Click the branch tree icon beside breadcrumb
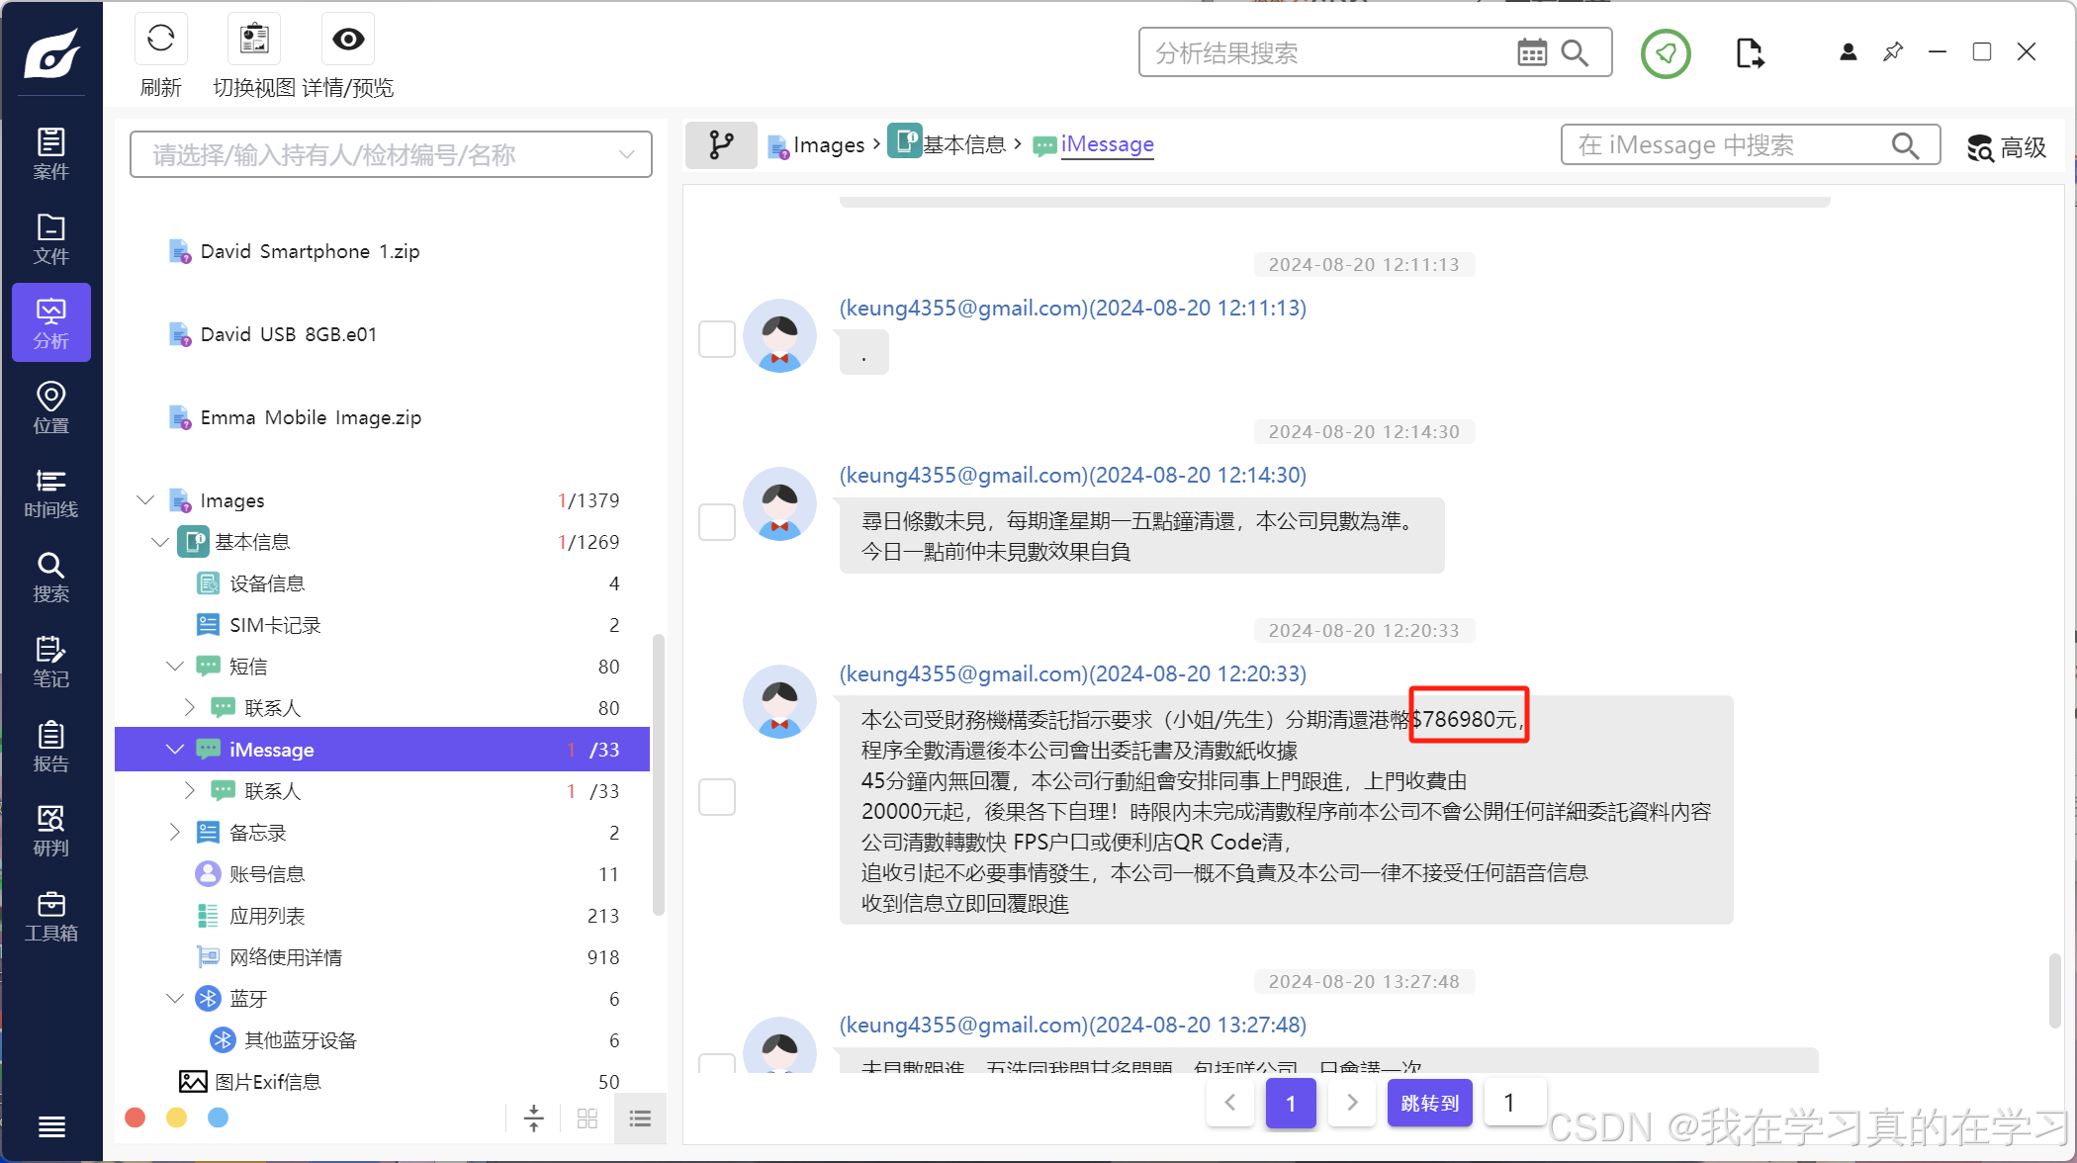Viewport: 2077px width, 1163px height. pos(721,145)
